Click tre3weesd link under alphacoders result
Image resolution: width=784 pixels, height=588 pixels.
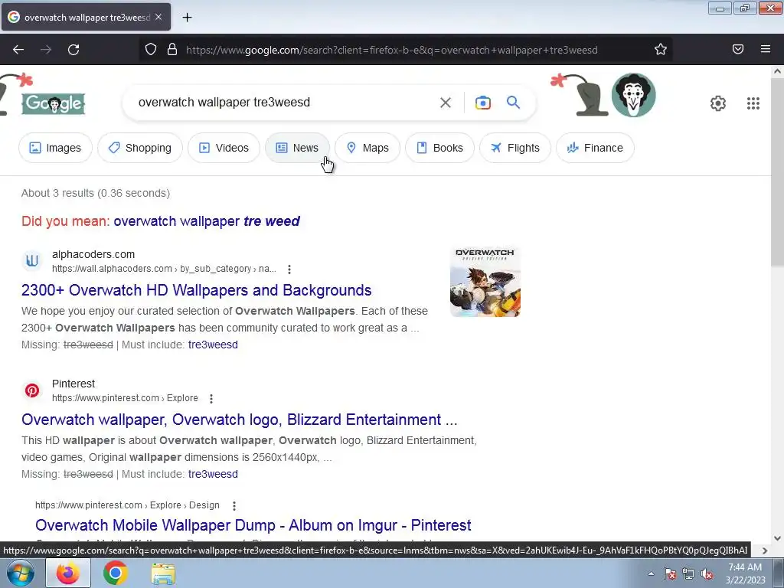[x=213, y=345]
